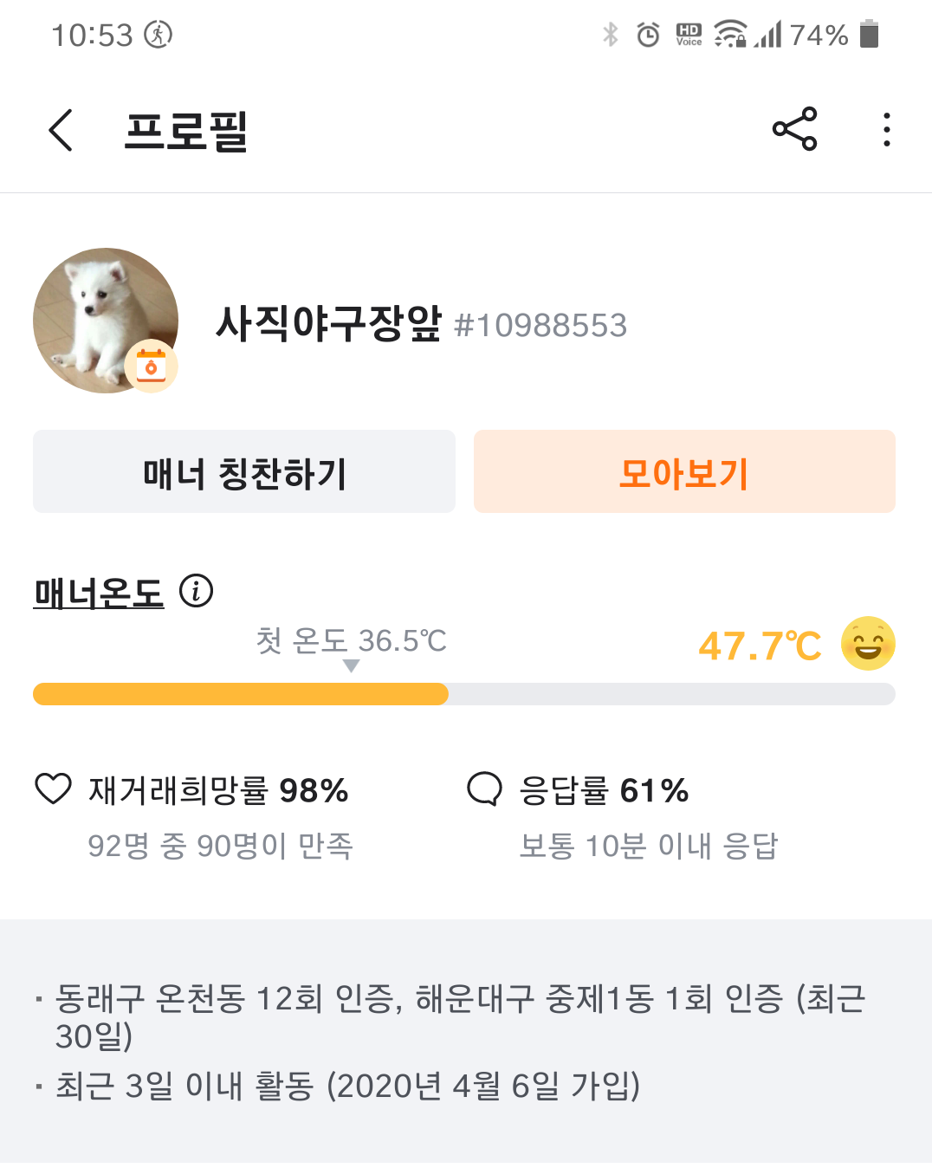The image size is (932, 1168).
Task: Open the share icon
Action: click(x=794, y=129)
